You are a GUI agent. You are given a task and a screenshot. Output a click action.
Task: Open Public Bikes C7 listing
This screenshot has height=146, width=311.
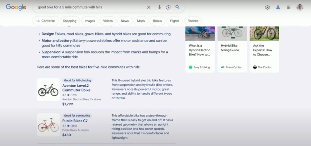(x=75, y=121)
